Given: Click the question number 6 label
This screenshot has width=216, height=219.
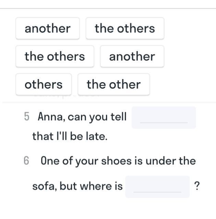Looking at the screenshot, I should [x=27, y=161].
